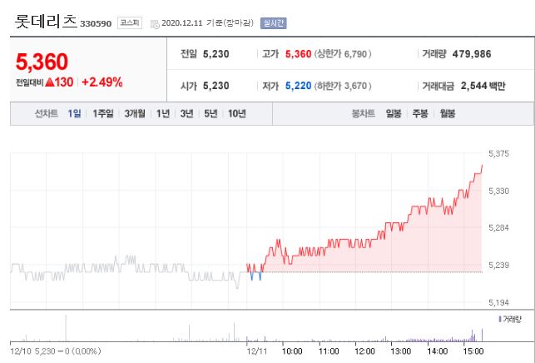This screenshot has height=363, width=535.
Task: Select the 1일 line chart tab
Action: [x=74, y=113]
